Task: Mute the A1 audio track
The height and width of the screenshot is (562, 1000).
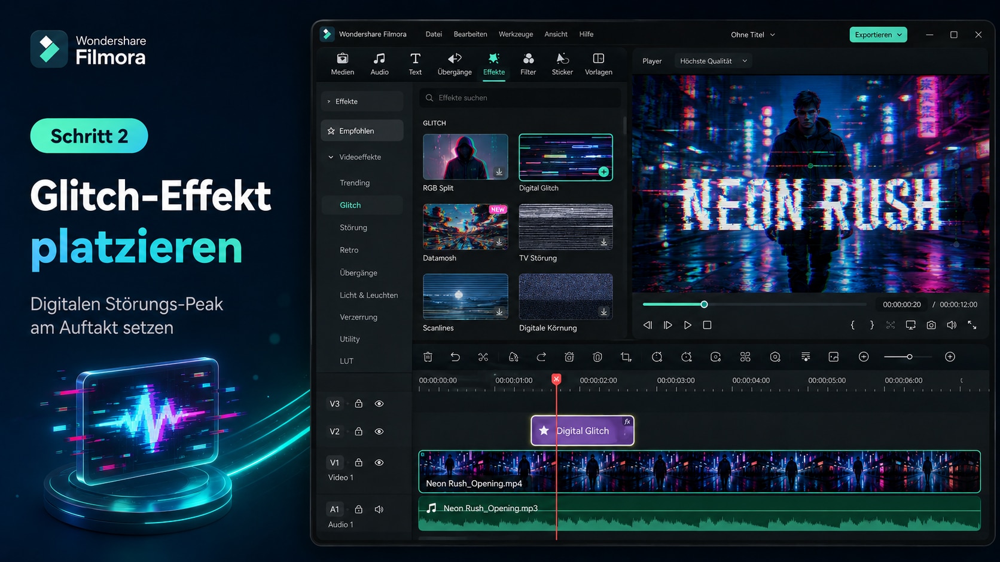Action: (379, 509)
